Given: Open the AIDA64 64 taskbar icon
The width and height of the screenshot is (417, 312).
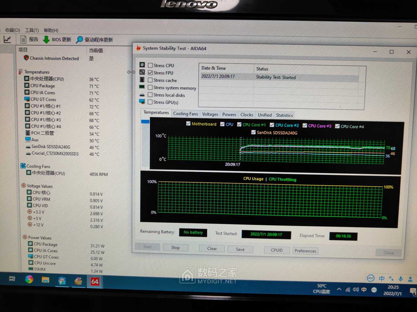Looking at the screenshot, I should (x=95, y=282).
